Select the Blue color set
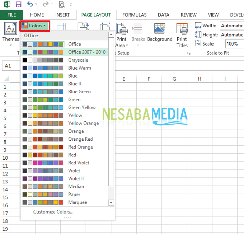 pos(64,76)
